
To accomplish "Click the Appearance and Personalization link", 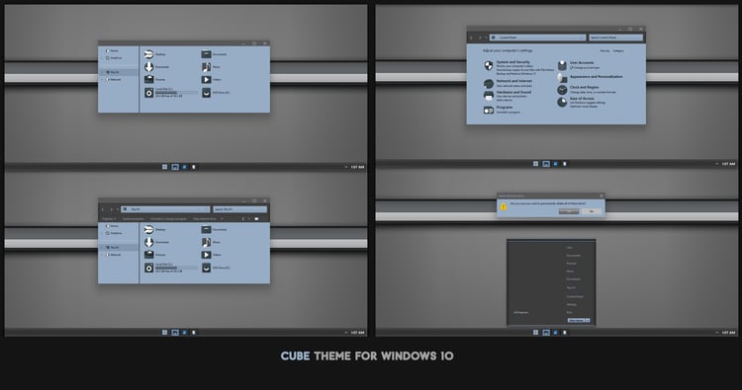I will pos(597,76).
